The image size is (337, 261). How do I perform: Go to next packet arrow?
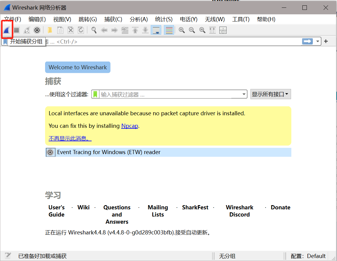click(115, 30)
